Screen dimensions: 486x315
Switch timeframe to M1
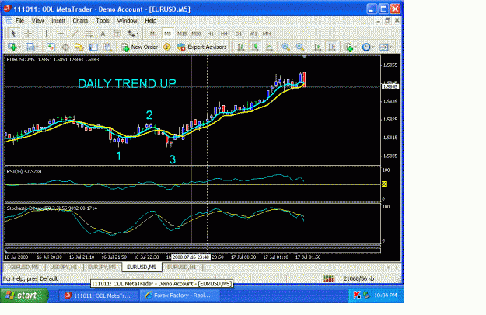click(x=153, y=33)
